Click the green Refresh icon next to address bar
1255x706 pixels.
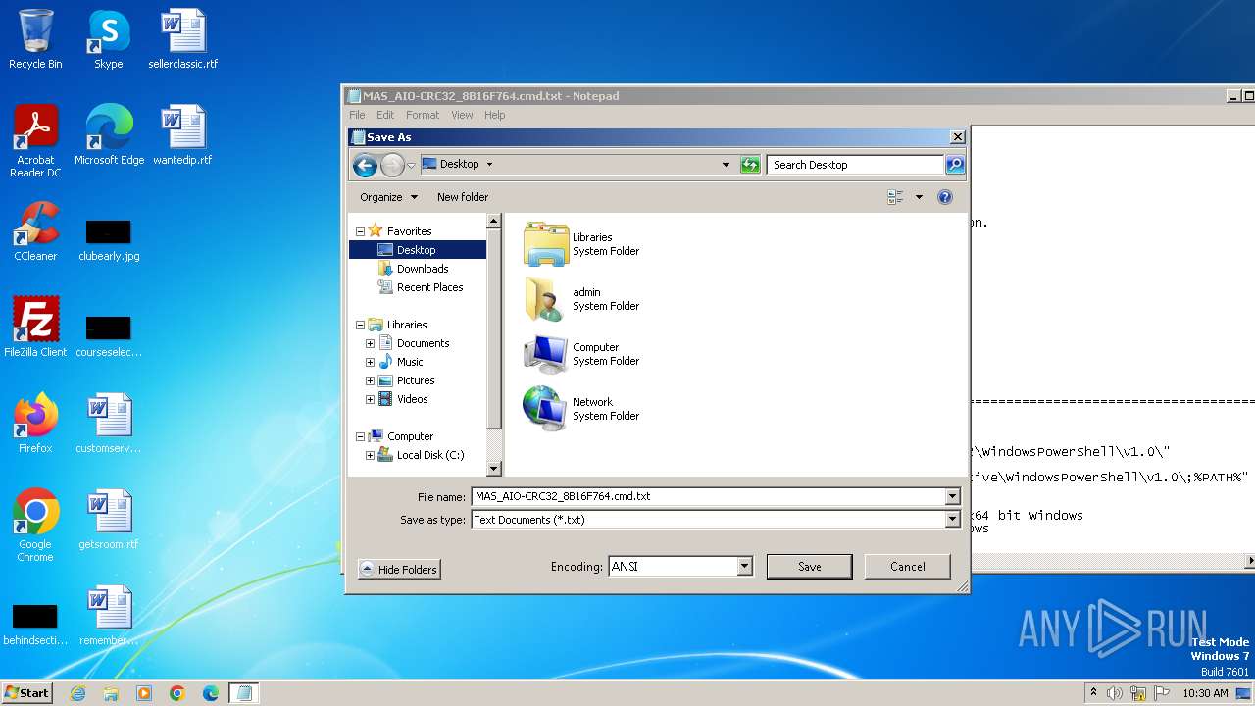(x=750, y=165)
